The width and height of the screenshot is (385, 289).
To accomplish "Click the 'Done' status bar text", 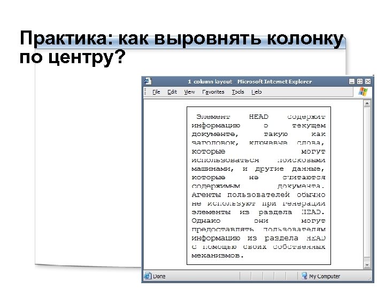I will [159, 276].
